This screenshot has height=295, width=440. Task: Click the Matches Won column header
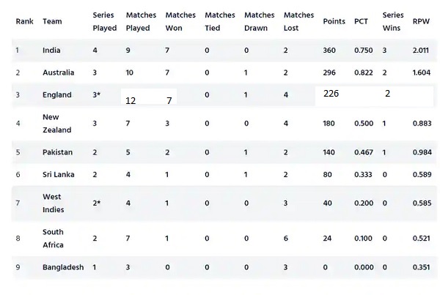point(180,21)
